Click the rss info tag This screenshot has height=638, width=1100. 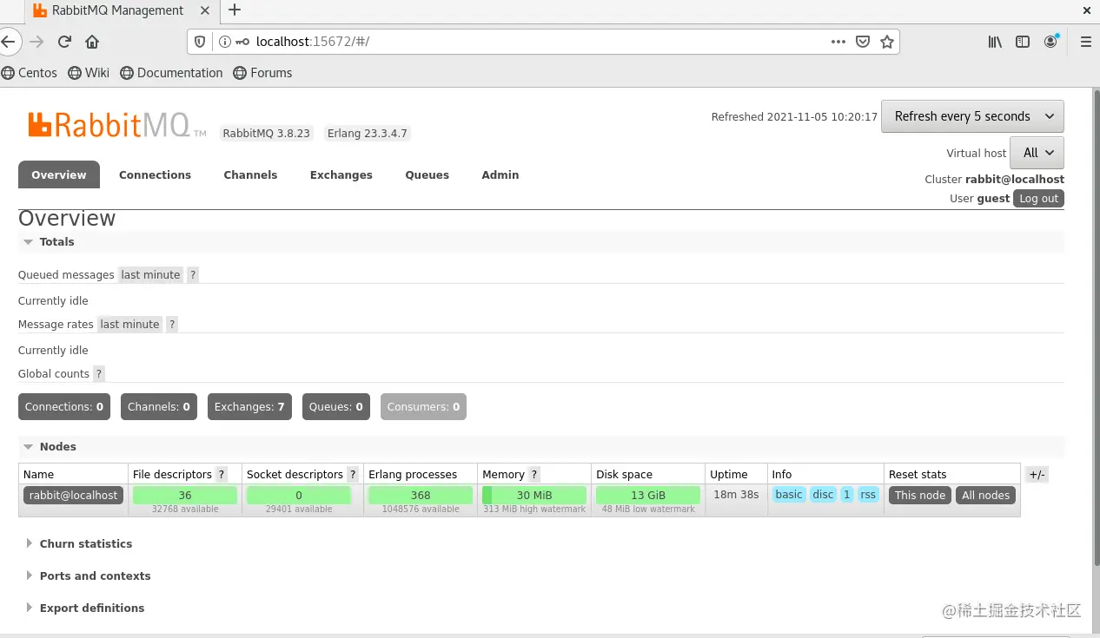[x=868, y=495]
